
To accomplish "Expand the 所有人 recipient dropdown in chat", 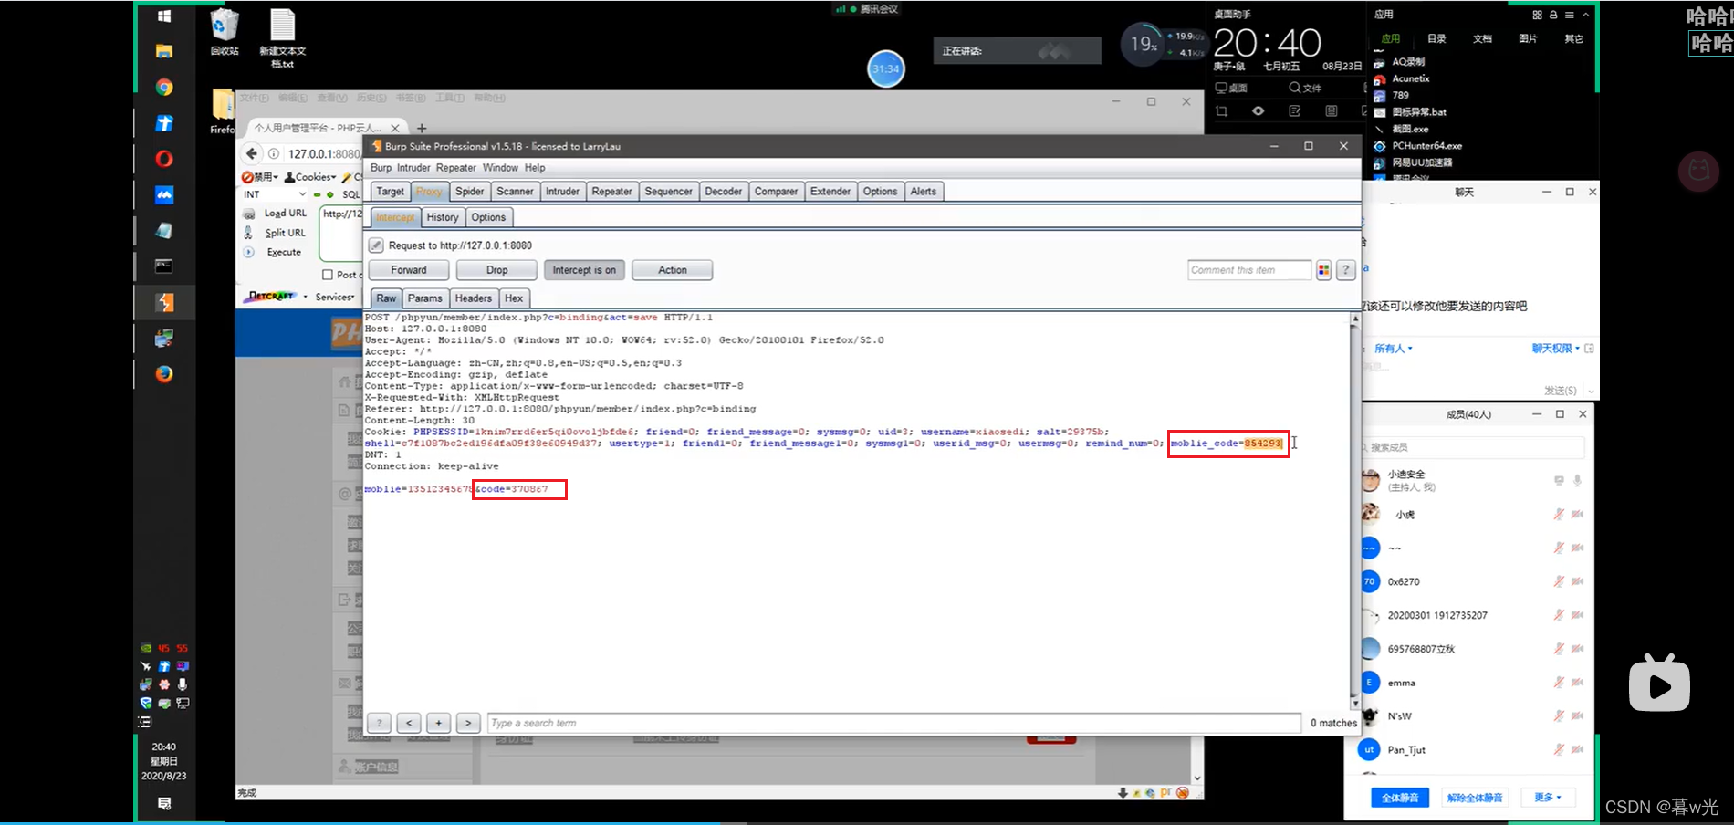I will [x=1394, y=349].
